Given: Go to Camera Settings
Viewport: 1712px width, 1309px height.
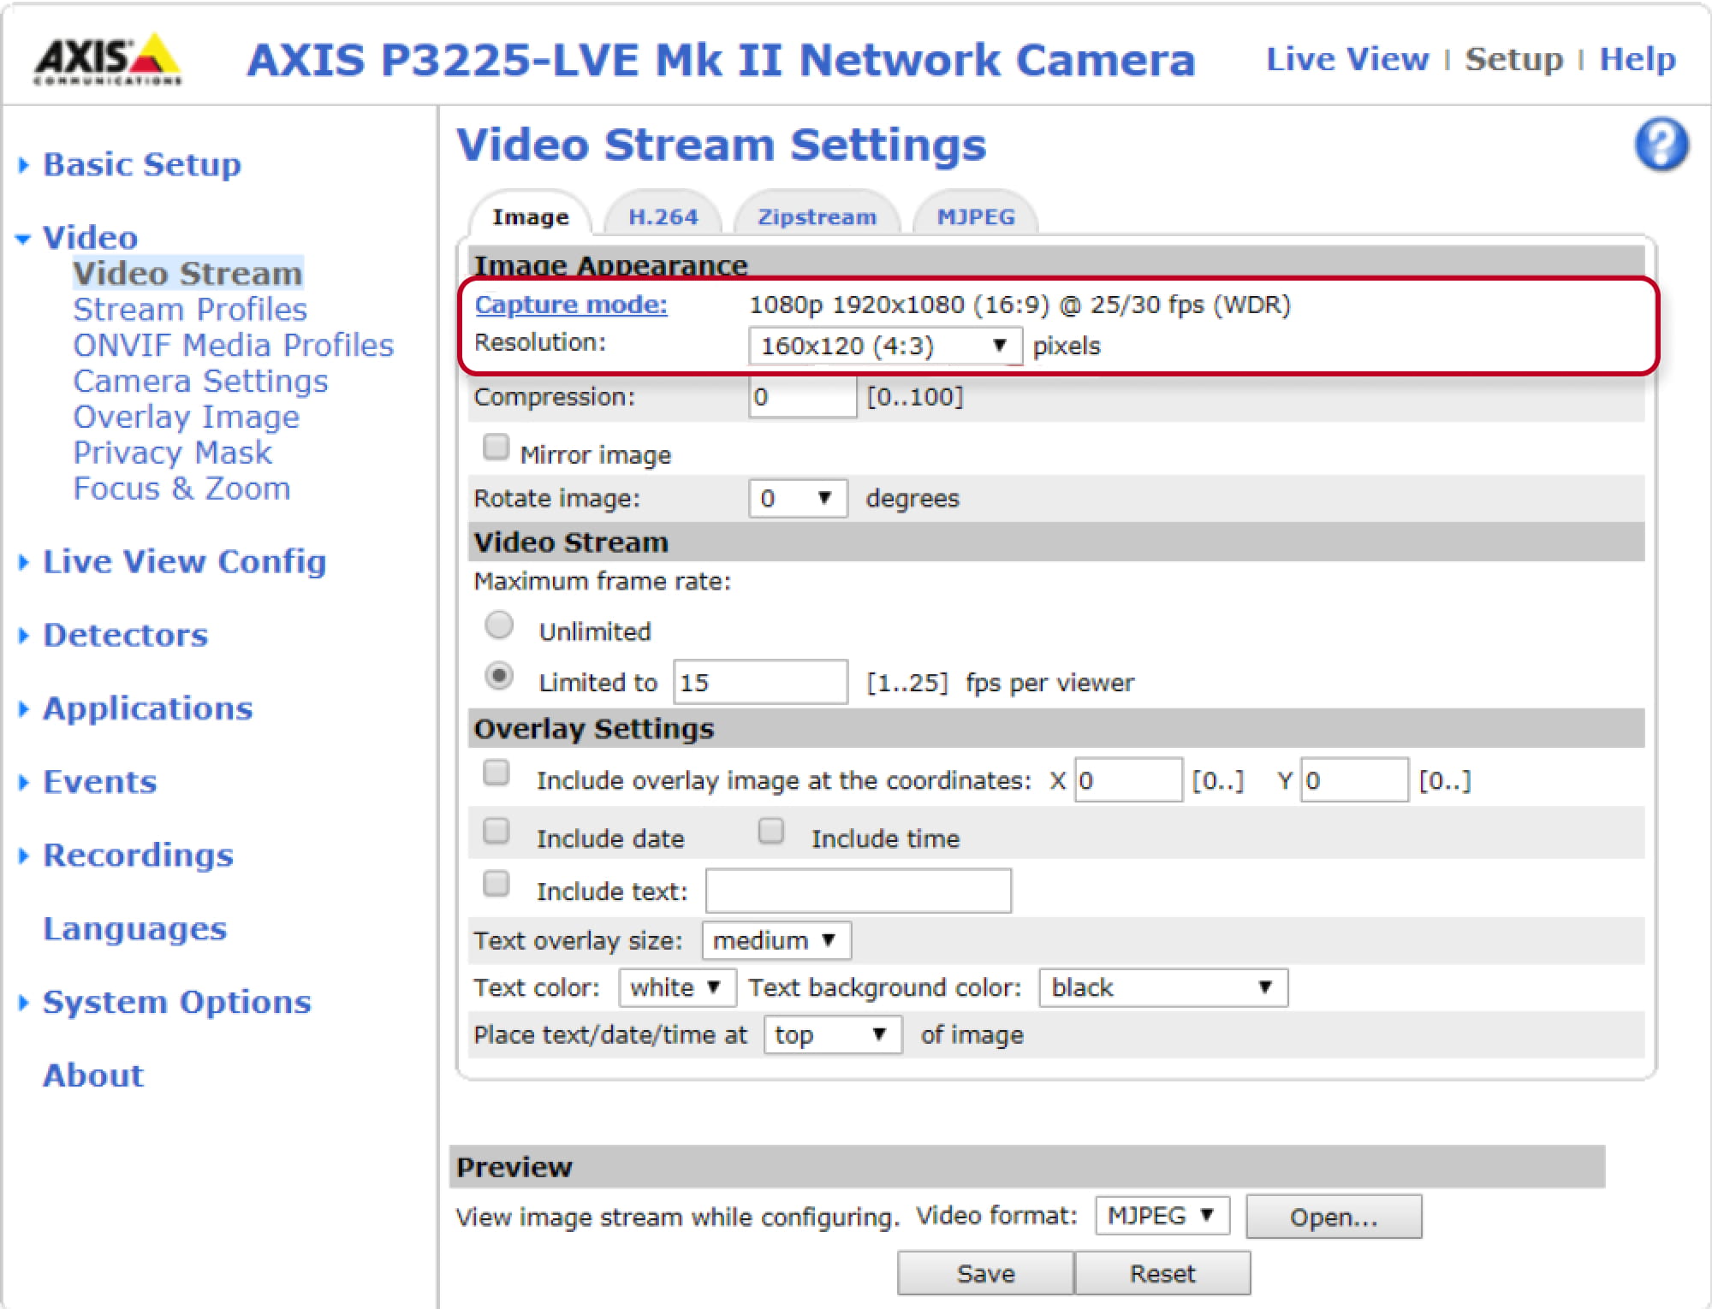Looking at the screenshot, I should [x=200, y=381].
